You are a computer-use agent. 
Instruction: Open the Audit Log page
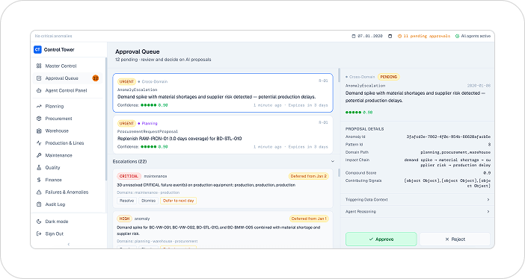click(x=68, y=204)
